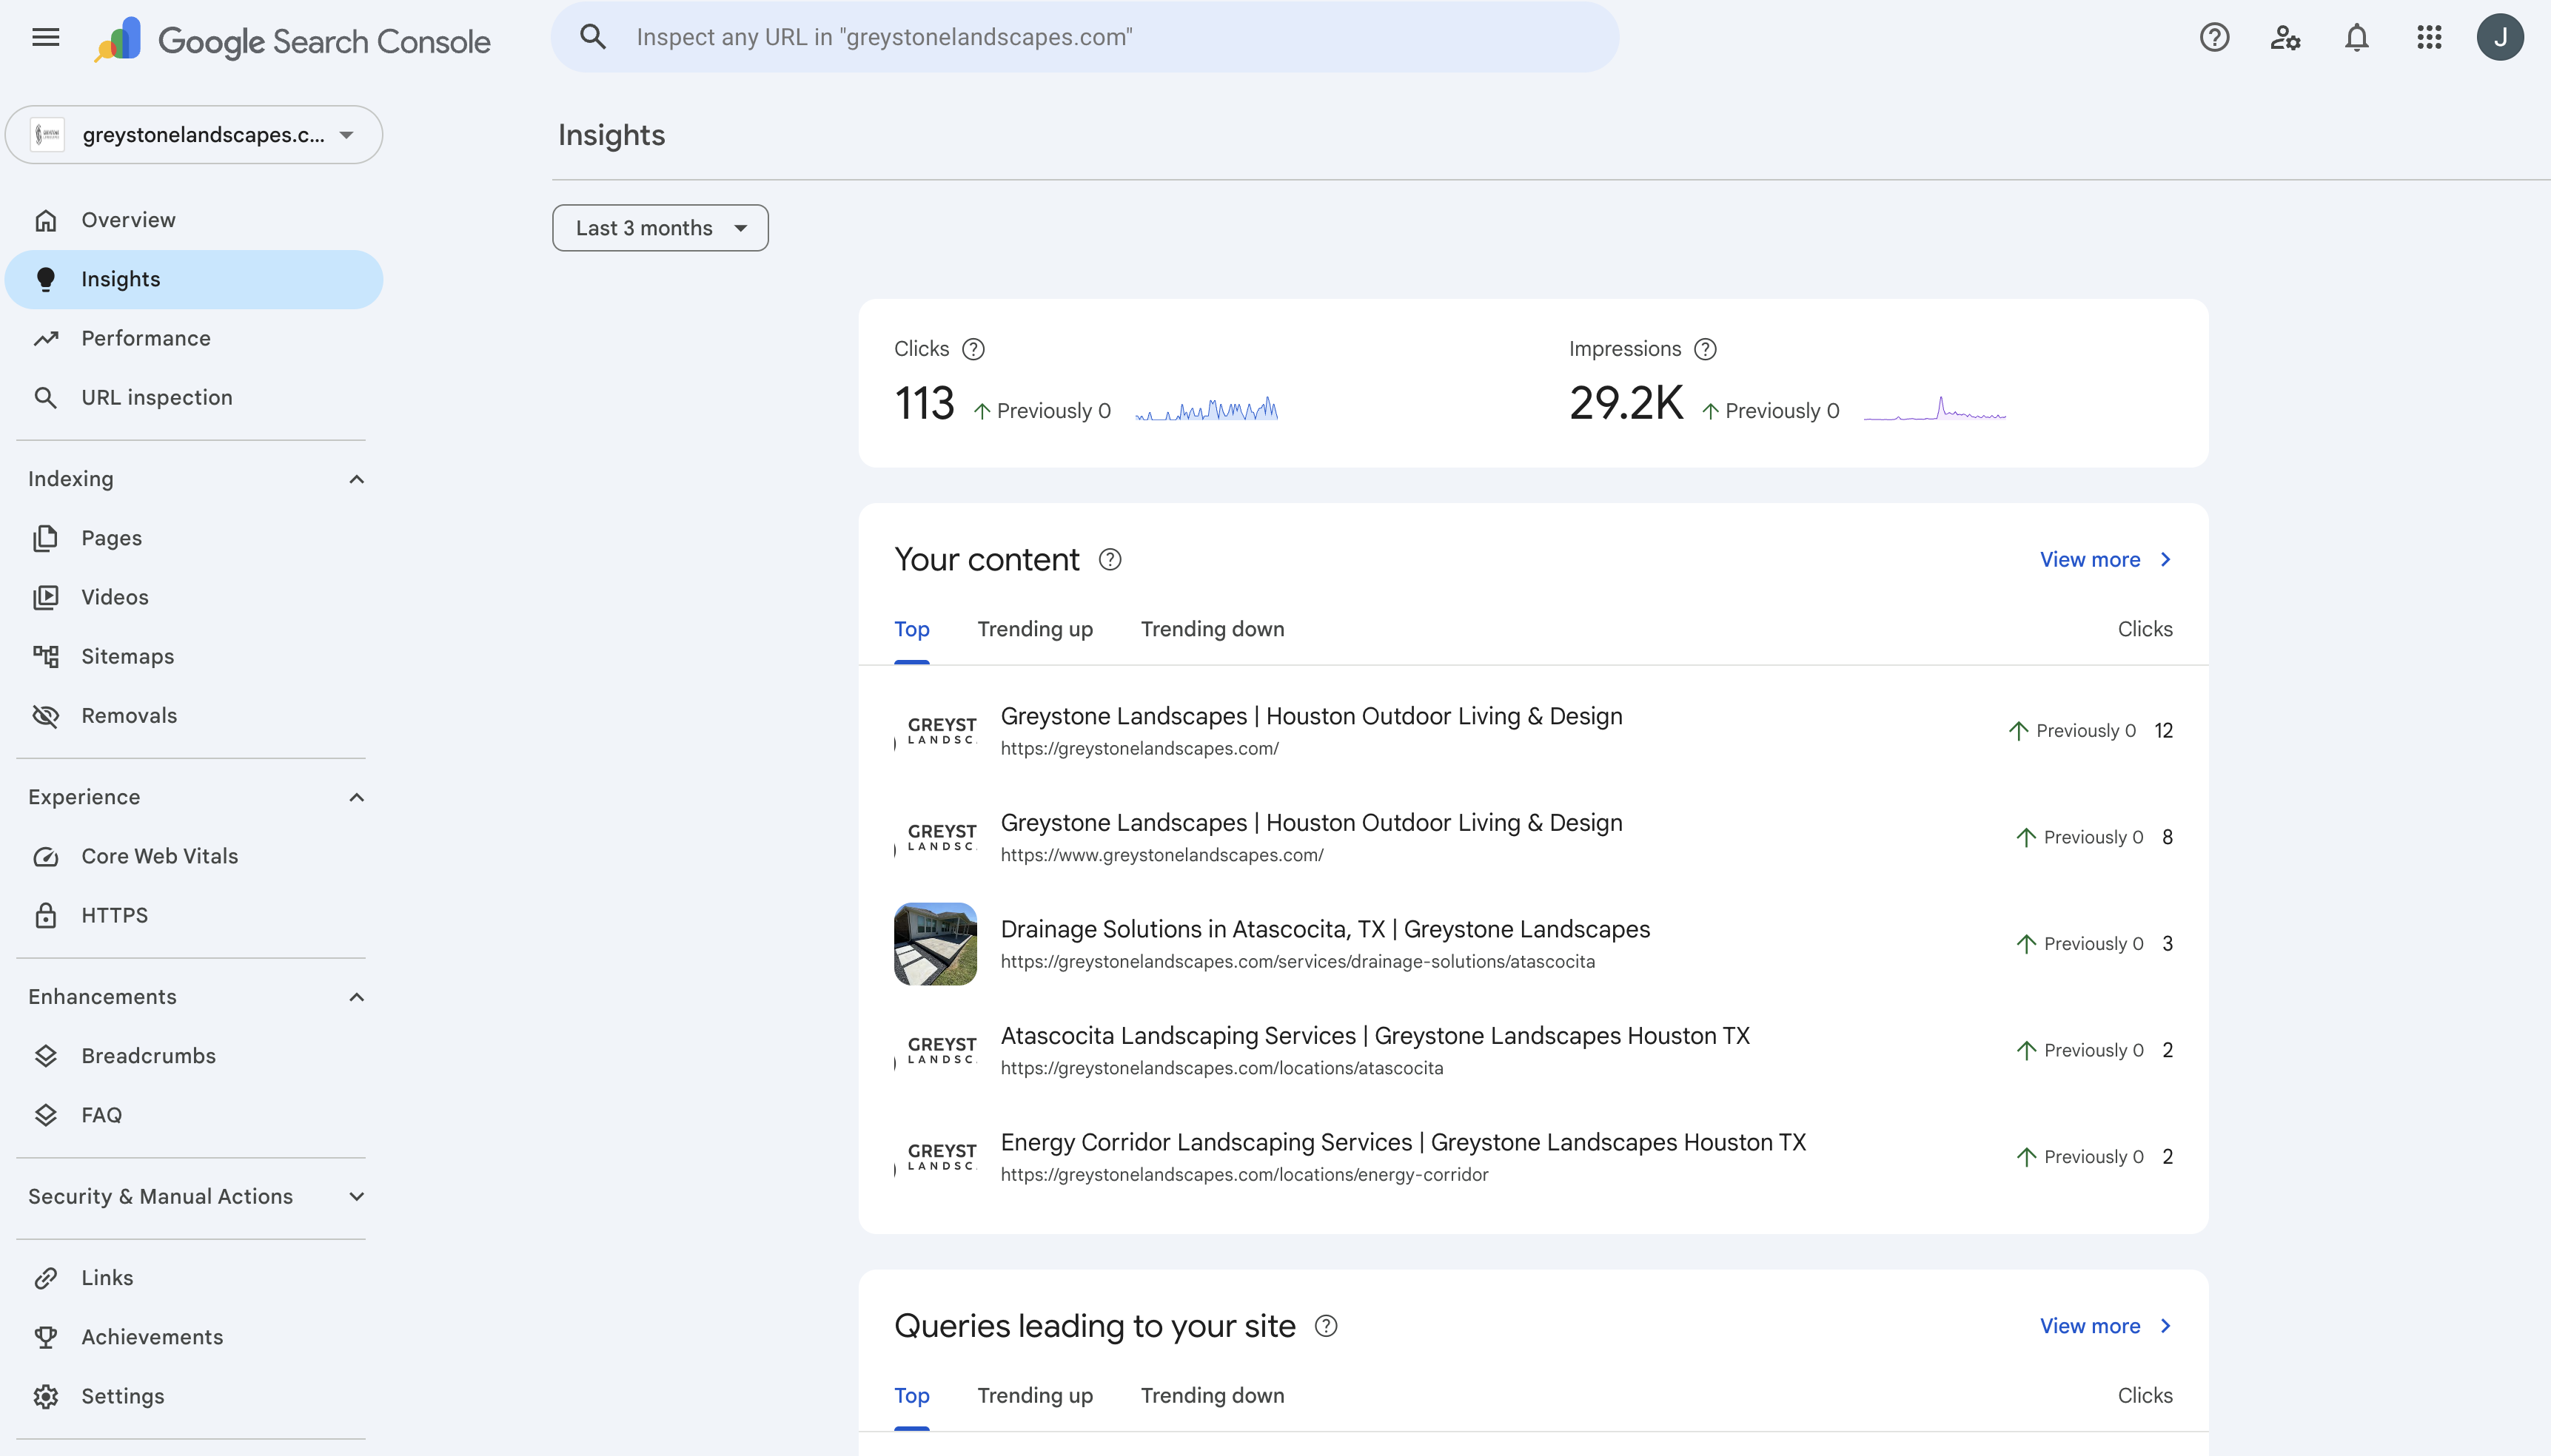Click the Removals crossed-eye icon
Screen dimensions: 2551x1456
pos(46,715)
